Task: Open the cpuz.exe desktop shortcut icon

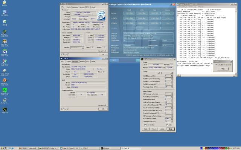Action: (5, 71)
